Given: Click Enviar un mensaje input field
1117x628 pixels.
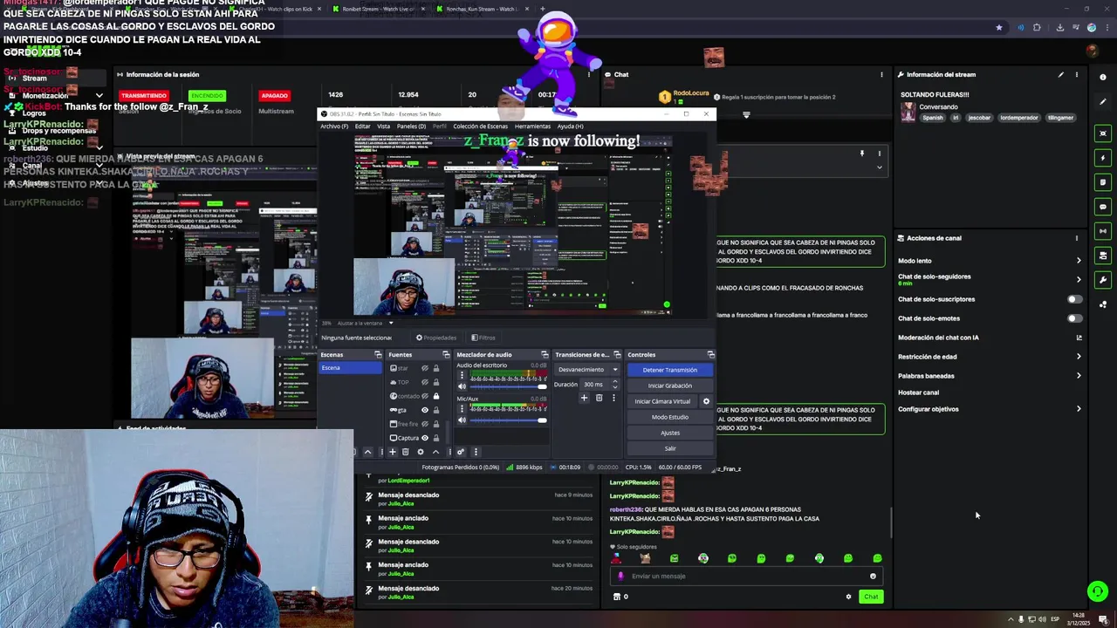Looking at the screenshot, I should (x=746, y=576).
